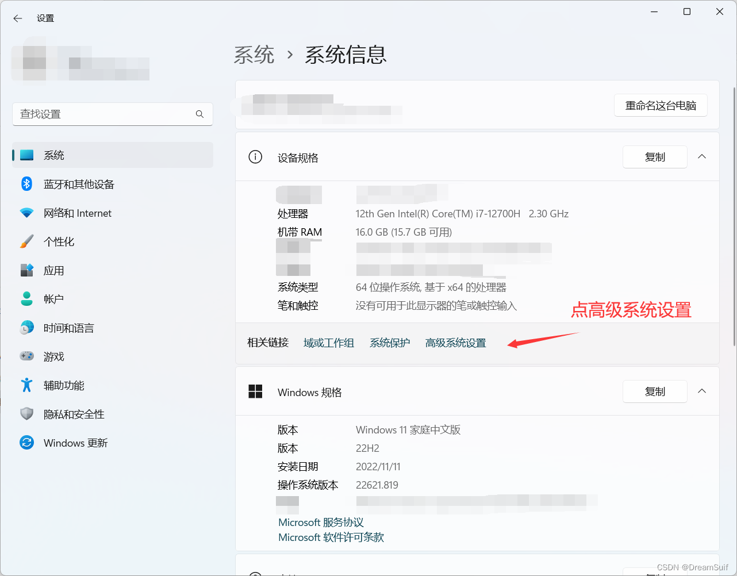Click the 系统类型 label

298,287
